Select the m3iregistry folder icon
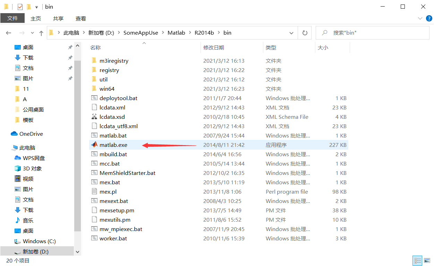 (94, 61)
